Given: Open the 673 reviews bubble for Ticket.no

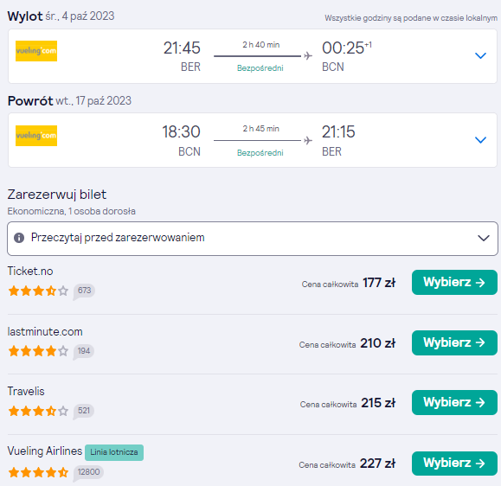Looking at the screenshot, I should [x=84, y=291].
